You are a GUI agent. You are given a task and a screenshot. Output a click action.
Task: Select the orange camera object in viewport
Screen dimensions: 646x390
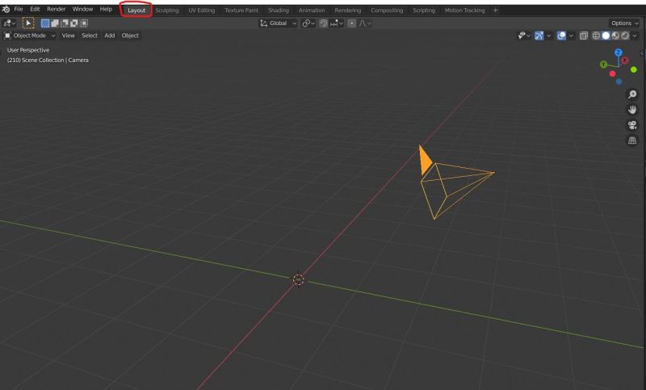tap(455, 182)
